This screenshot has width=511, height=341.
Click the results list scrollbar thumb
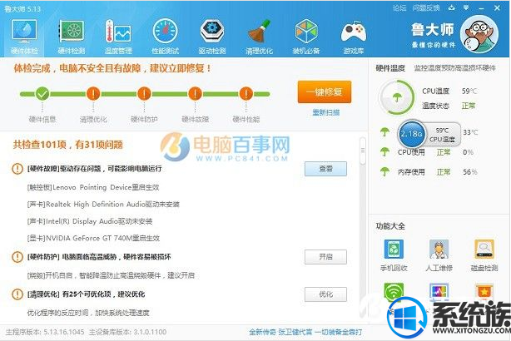click(362, 151)
